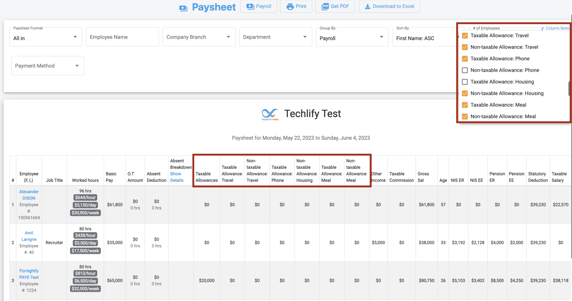Check the Taxable Allowance: Housing box
Screen dimensions: 572x301
click(x=465, y=81)
